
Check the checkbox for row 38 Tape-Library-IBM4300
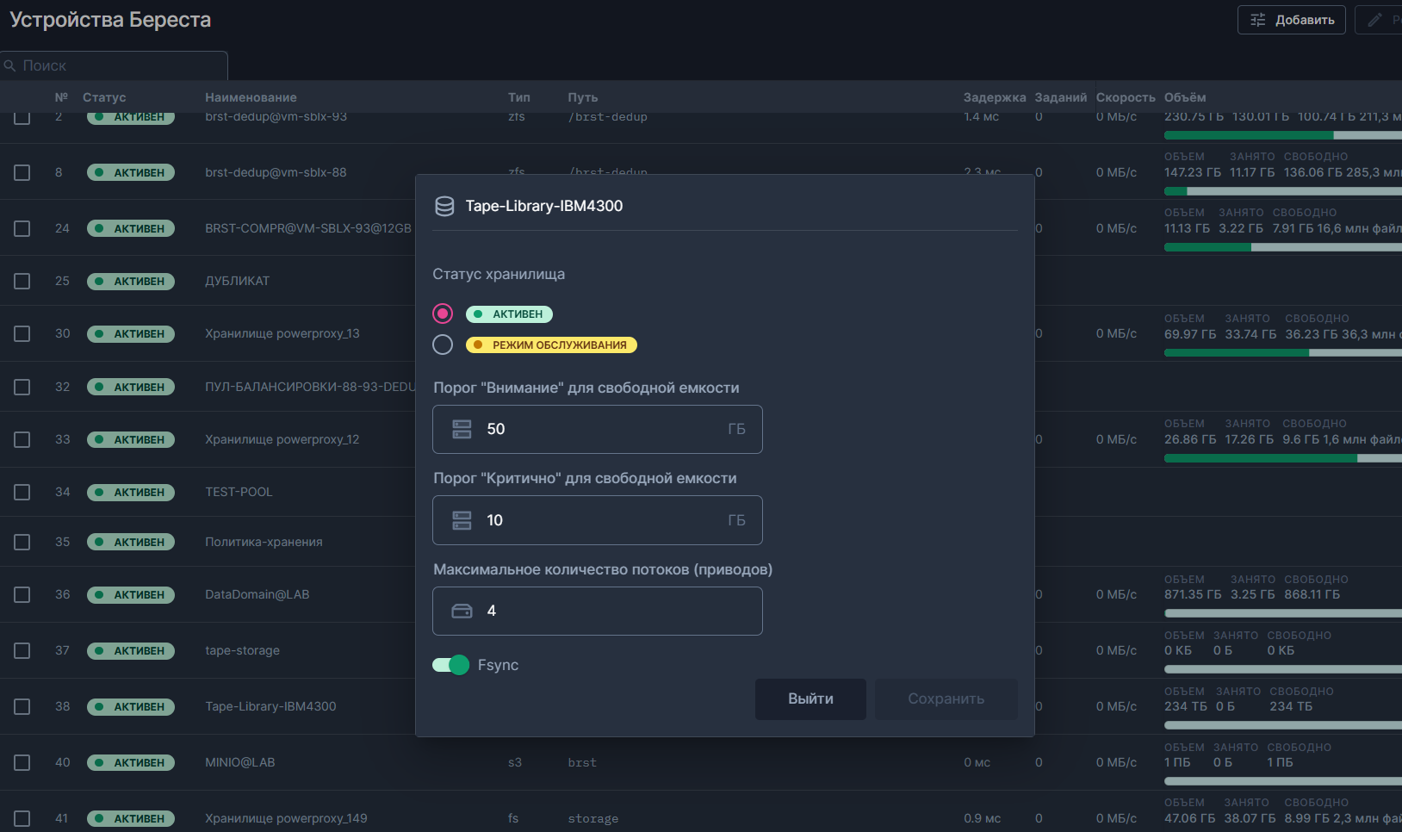click(x=22, y=706)
